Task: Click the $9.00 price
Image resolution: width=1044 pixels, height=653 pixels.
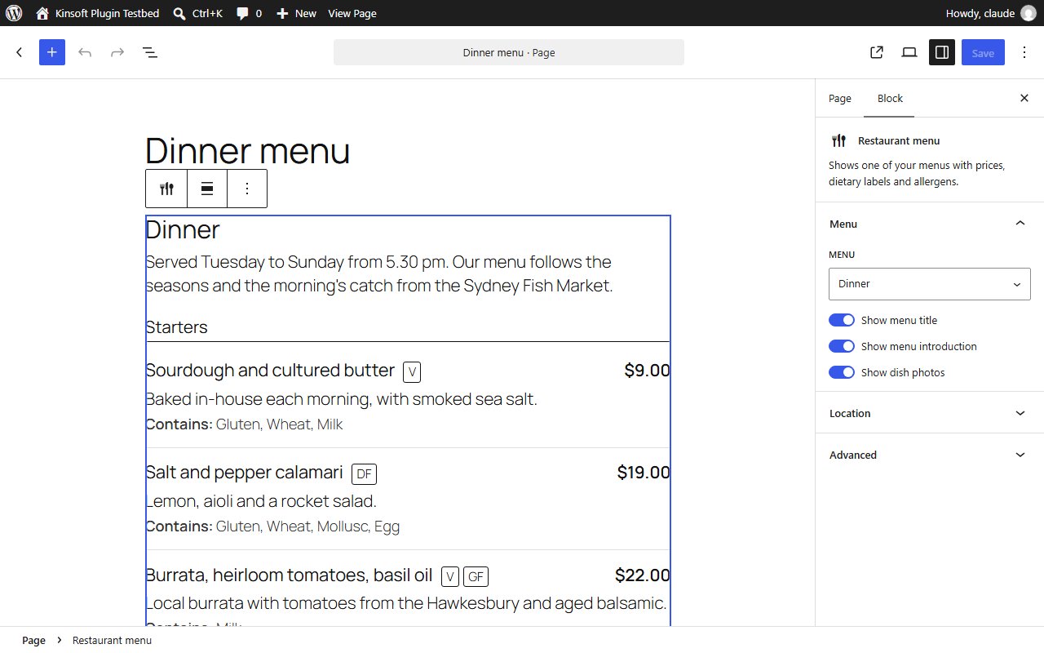Action: pos(647,371)
